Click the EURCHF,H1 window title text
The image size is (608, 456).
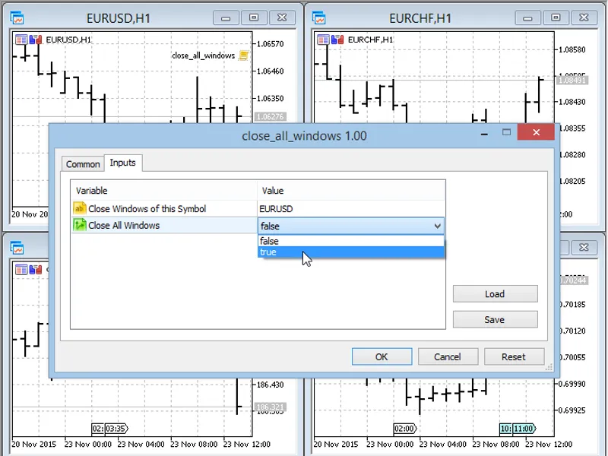(420, 18)
